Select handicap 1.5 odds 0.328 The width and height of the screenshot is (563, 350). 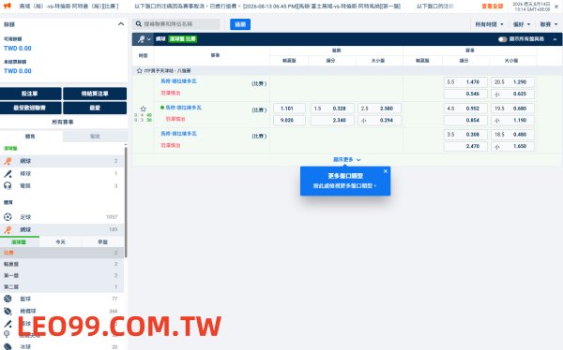[332, 109]
